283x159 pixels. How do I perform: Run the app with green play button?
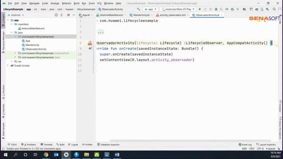coord(200,9)
